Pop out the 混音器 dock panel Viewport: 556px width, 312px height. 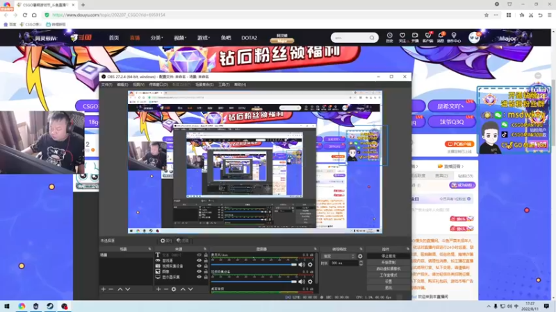point(315,249)
